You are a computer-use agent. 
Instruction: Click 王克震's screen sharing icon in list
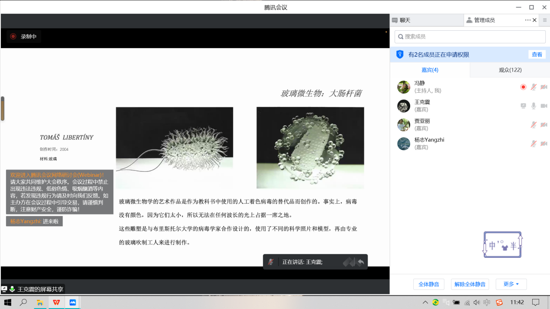pyautogui.click(x=524, y=106)
